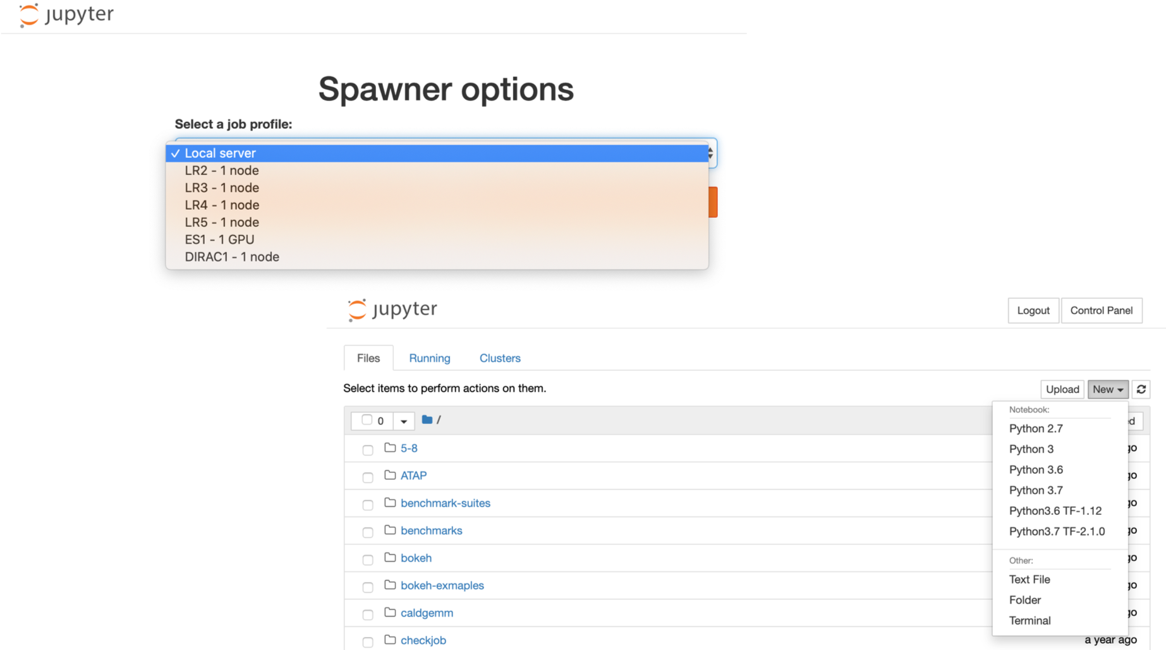Click the root folder breadcrumb icon
This screenshot has height=650, width=1166.
click(x=427, y=419)
